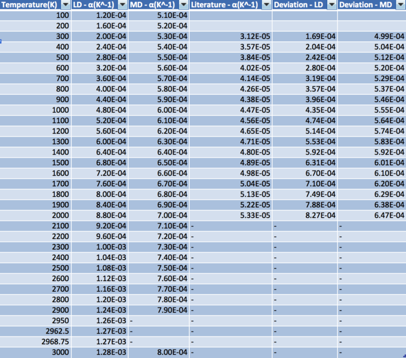406x358 pixels.
Task: Select LD value 1.26E-03
Action: [100, 320]
